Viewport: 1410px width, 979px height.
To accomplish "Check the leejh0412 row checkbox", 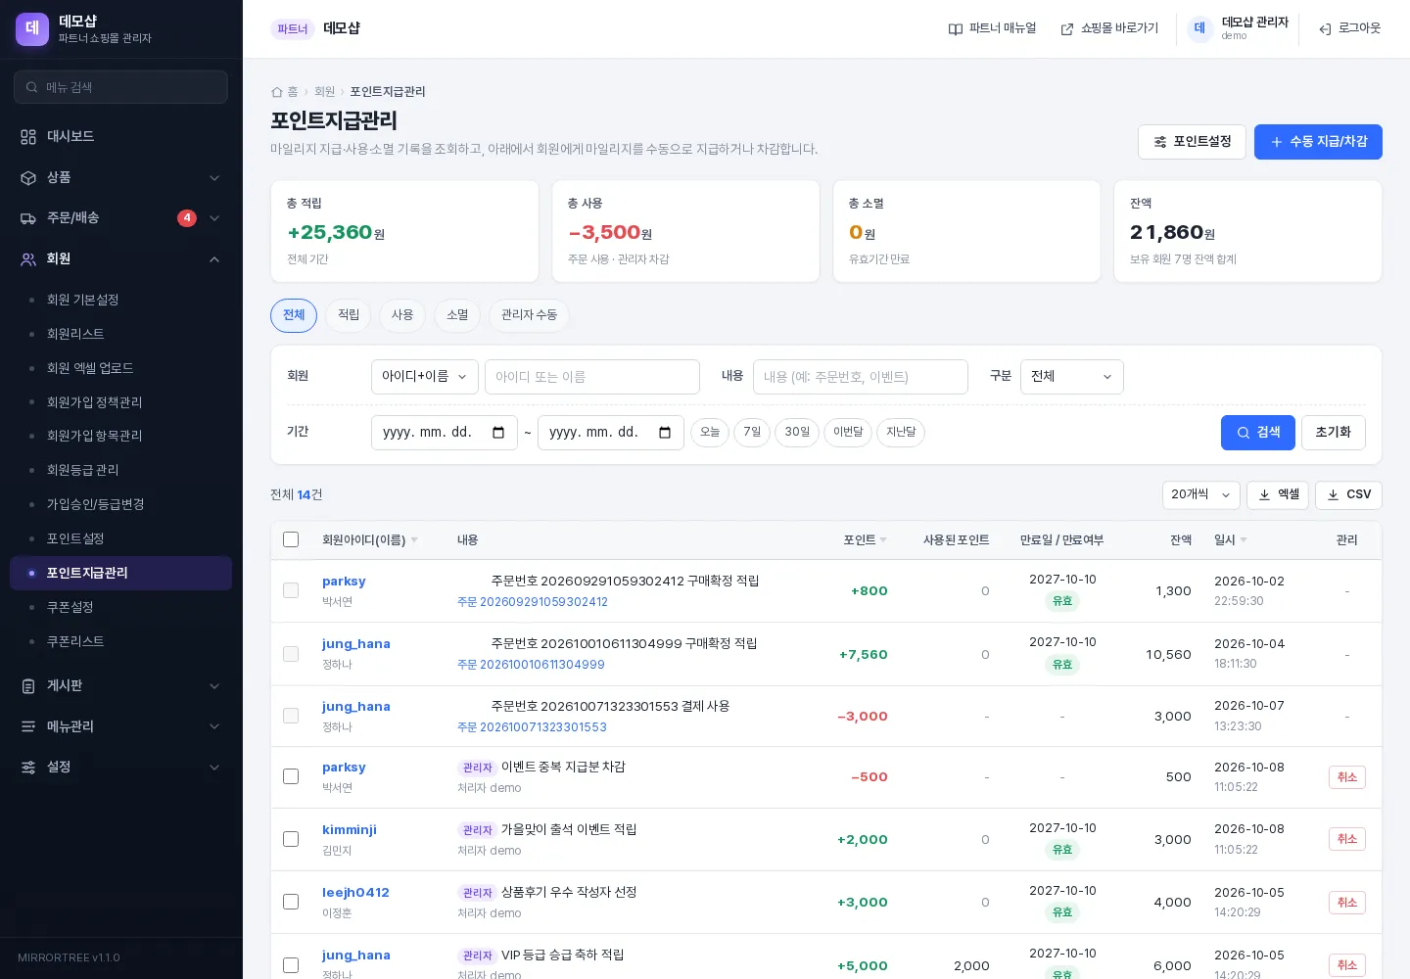I will pos(291,903).
